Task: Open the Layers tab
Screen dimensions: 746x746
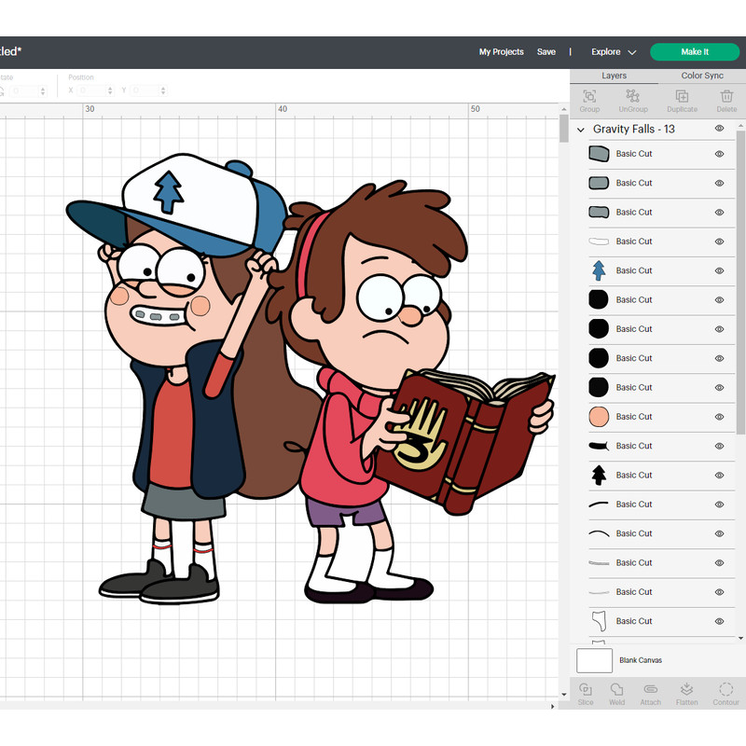Action: [x=614, y=76]
